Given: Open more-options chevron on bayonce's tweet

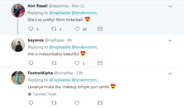Looking at the screenshot, I should (x=170, y=41).
